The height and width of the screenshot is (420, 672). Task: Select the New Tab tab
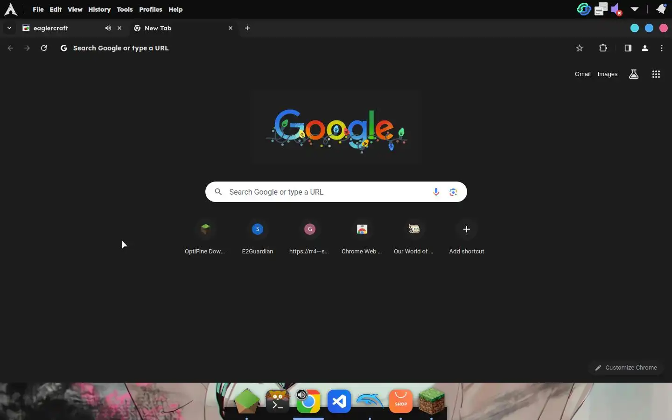coord(183,28)
